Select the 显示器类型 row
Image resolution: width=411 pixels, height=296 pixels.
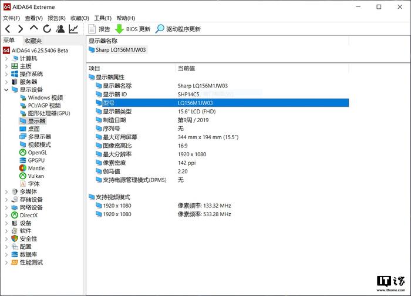click(x=222, y=112)
